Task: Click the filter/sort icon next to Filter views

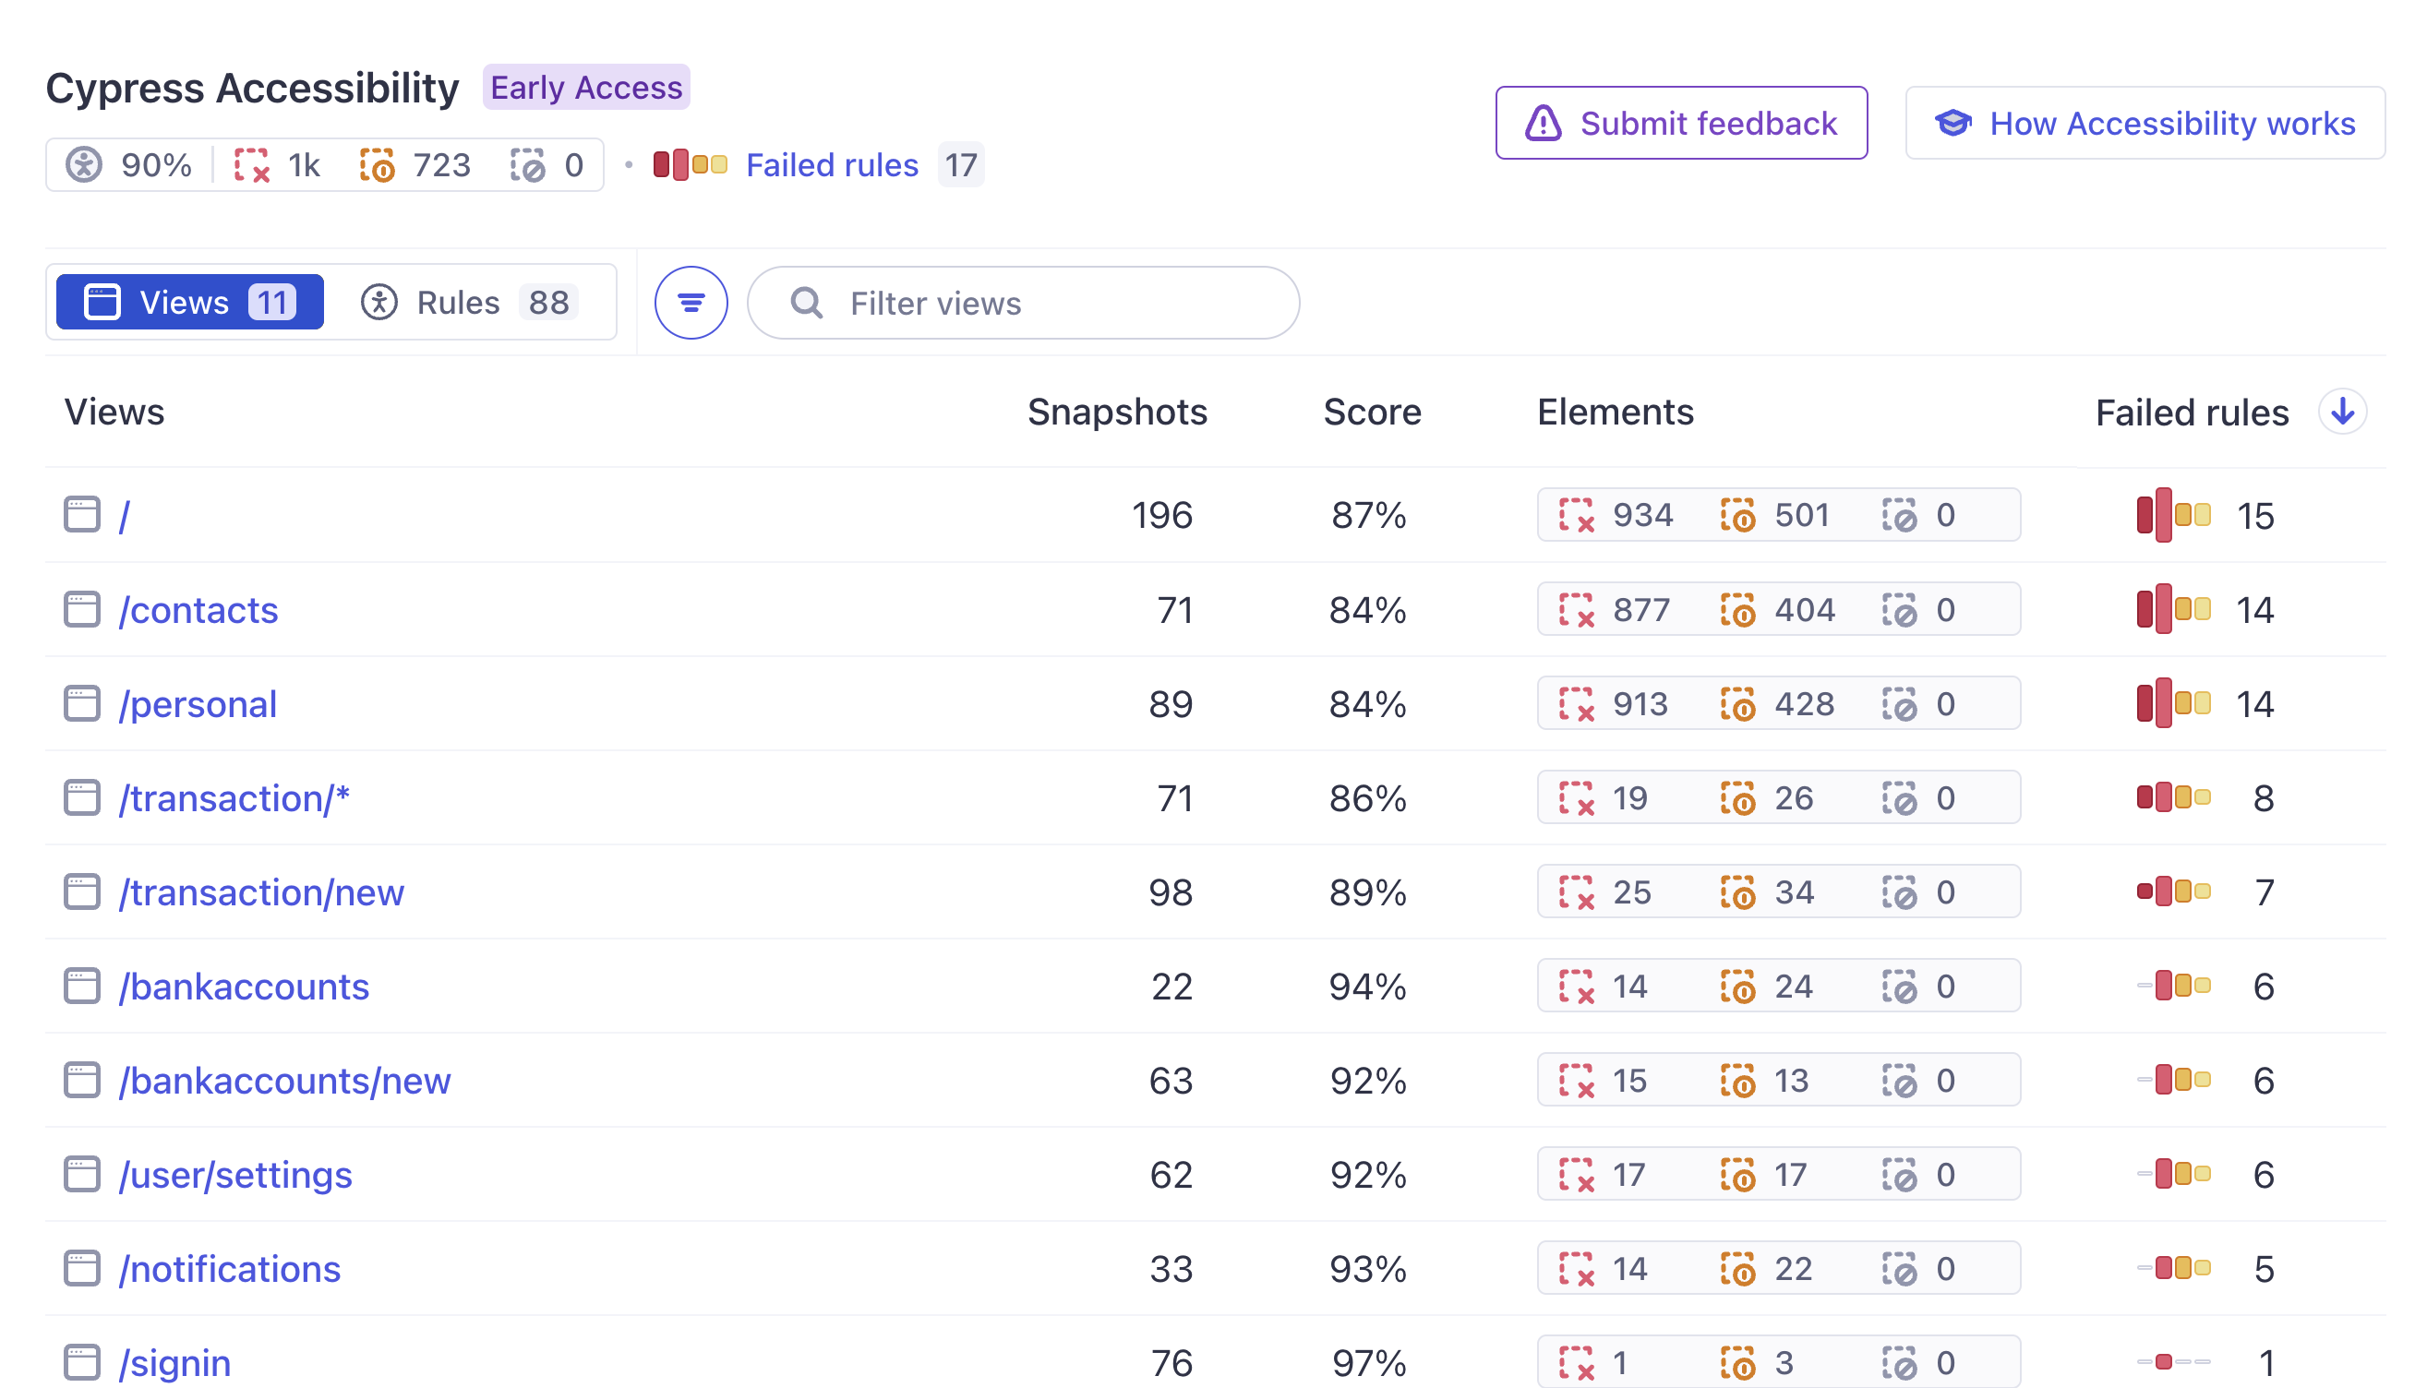Action: point(691,302)
